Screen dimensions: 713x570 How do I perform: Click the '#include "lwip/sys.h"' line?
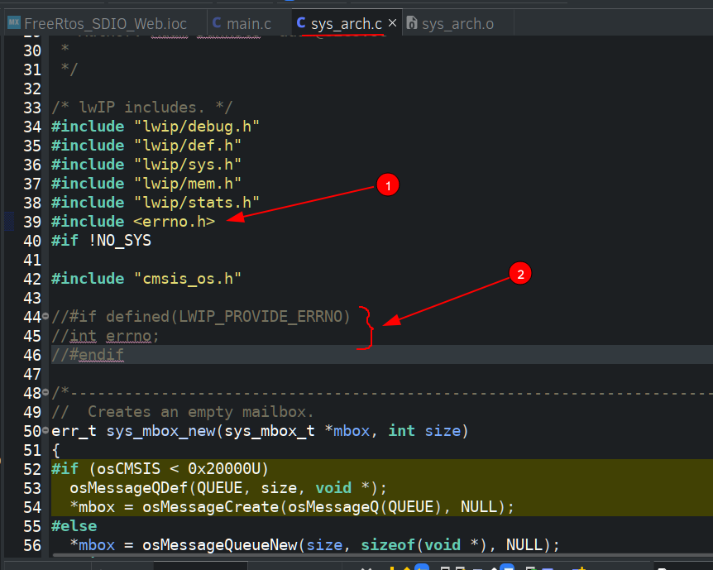[146, 165]
